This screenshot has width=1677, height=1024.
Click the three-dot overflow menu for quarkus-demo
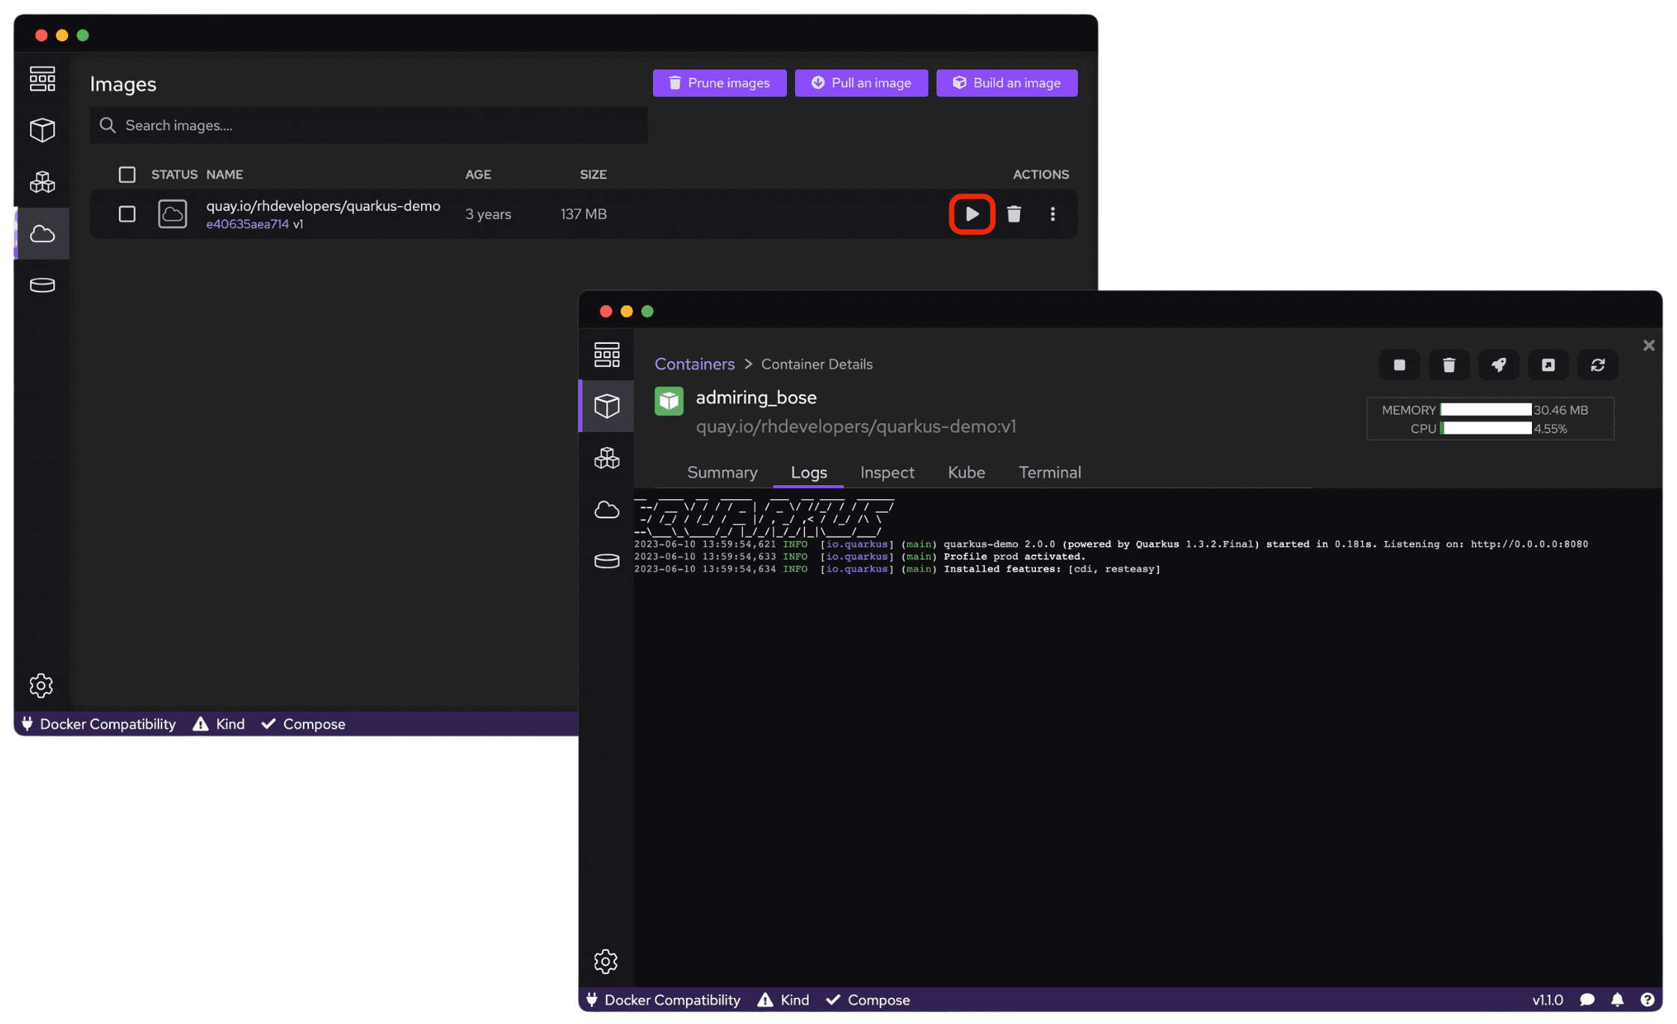point(1053,215)
